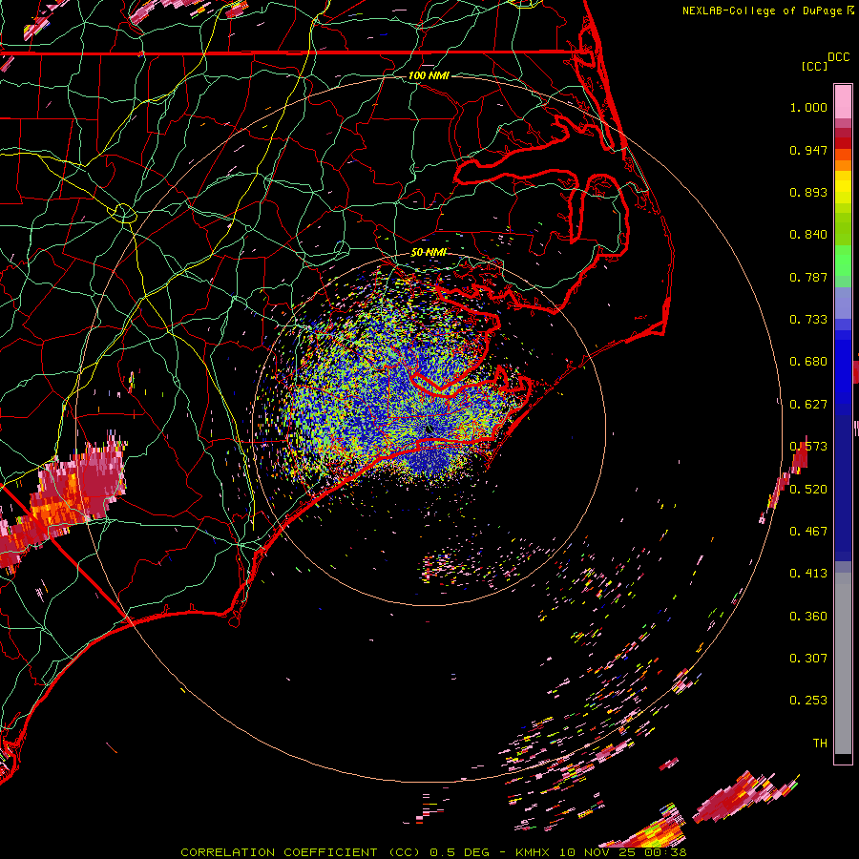Click the 0.840 scale value

point(808,235)
